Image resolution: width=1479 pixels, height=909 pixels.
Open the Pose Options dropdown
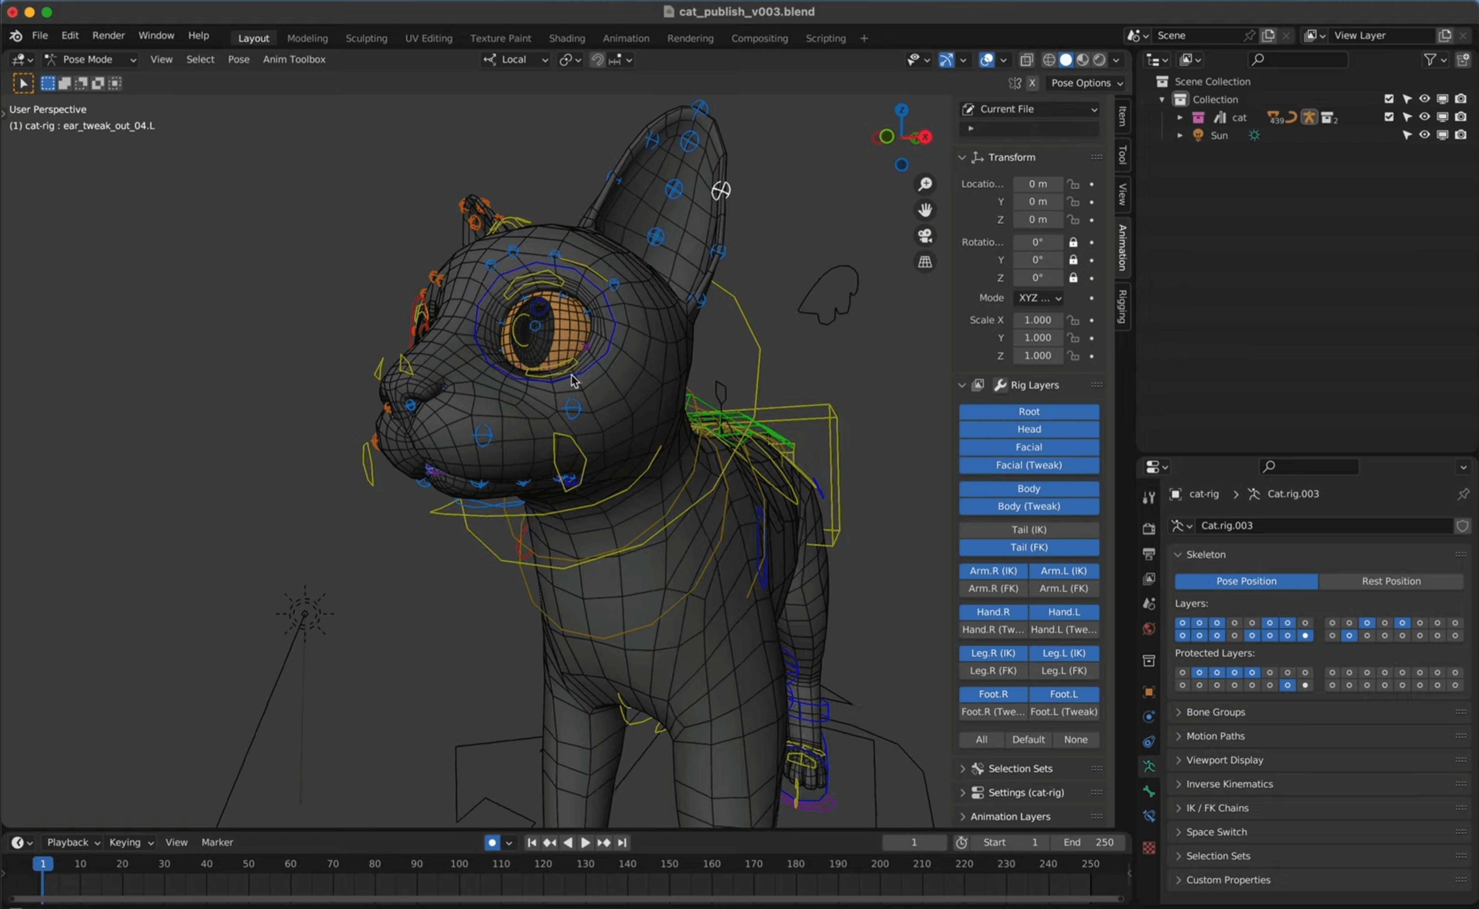coord(1086,83)
